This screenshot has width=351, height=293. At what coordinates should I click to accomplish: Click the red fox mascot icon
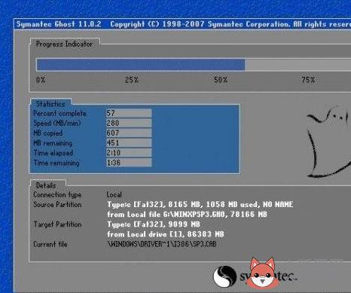click(x=263, y=273)
